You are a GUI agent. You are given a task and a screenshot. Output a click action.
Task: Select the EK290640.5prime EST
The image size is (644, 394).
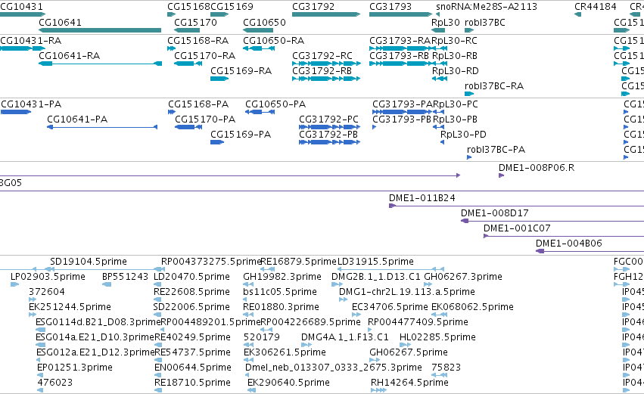[252, 390]
